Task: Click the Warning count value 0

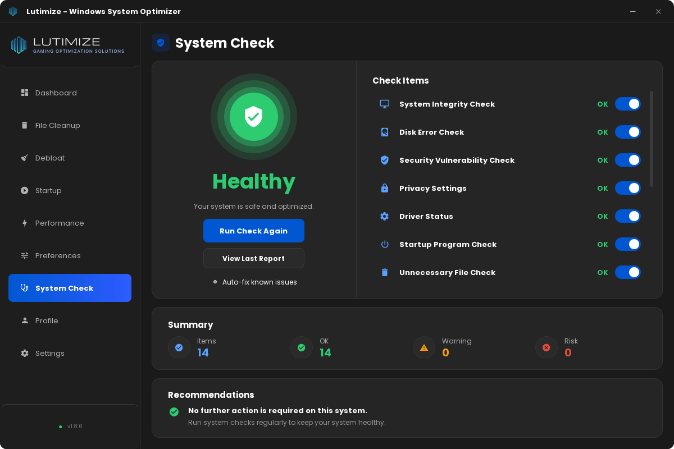Action: (x=445, y=352)
